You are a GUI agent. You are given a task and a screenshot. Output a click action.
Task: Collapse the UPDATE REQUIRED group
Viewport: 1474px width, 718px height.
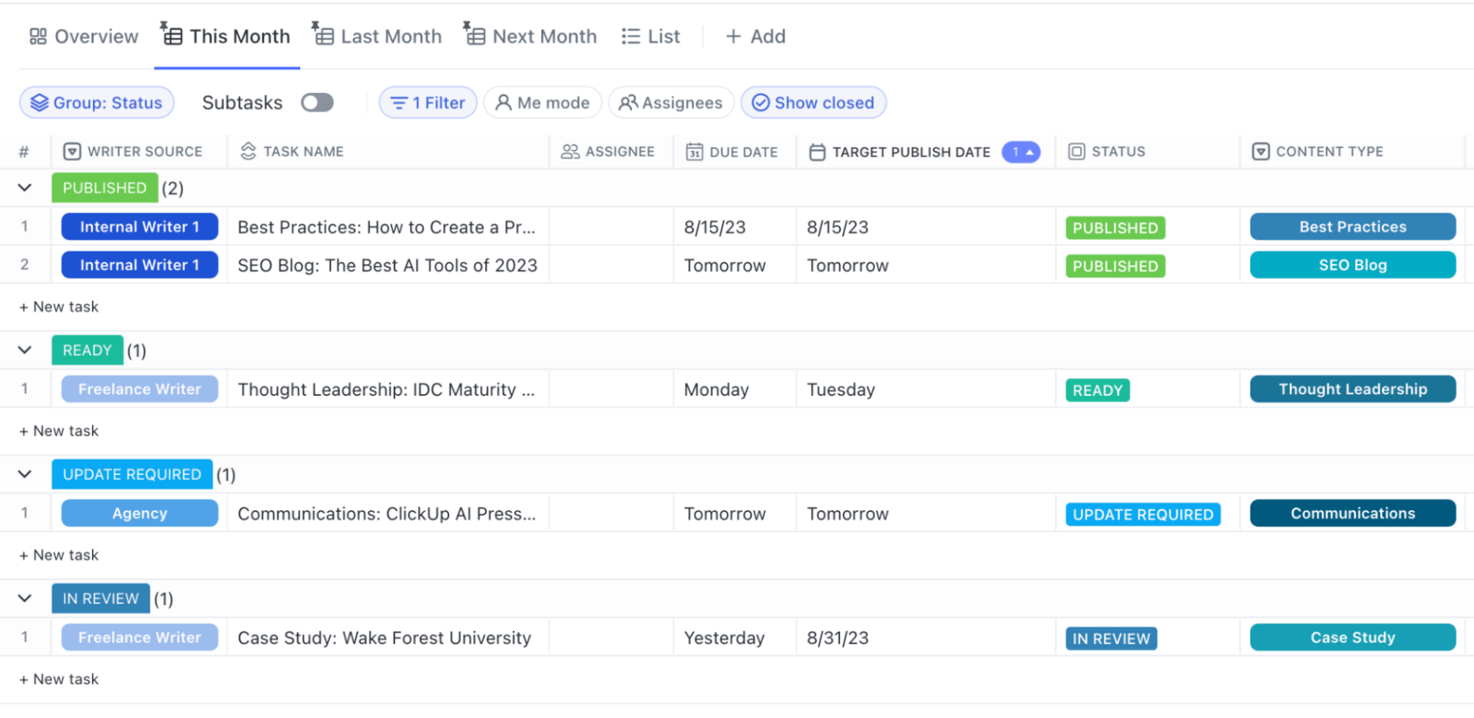pyautogui.click(x=25, y=475)
